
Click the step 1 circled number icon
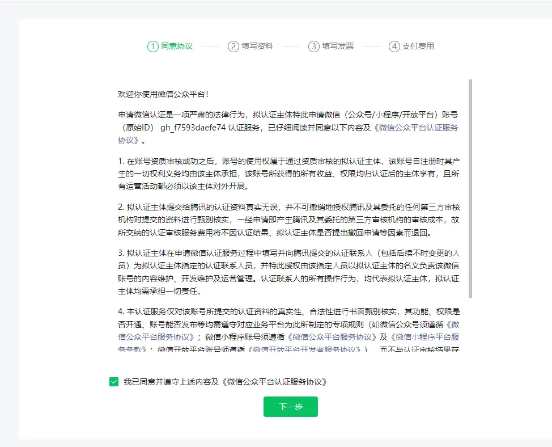152,47
